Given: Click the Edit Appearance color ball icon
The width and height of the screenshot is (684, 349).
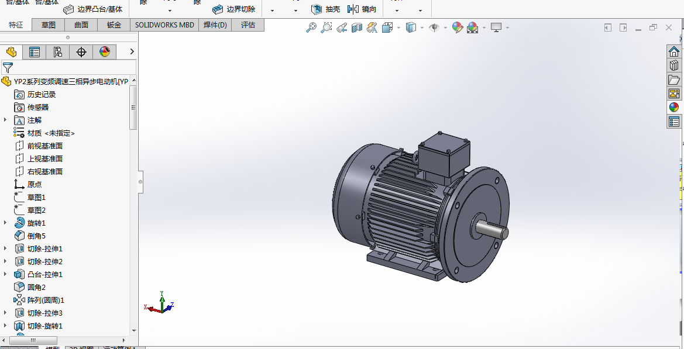Looking at the screenshot, I should point(457,28).
